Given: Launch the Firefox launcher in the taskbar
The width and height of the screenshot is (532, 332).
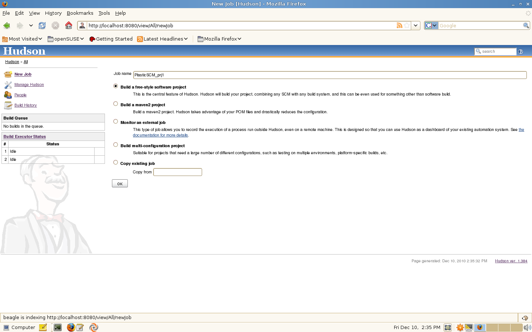Looking at the screenshot, I should click(71, 327).
